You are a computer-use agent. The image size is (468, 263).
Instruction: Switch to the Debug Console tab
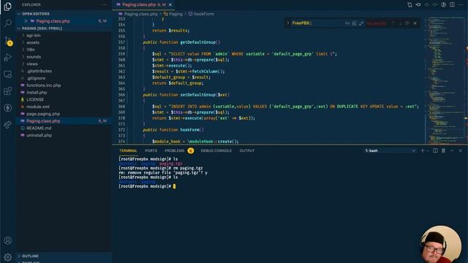click(216, 151)
